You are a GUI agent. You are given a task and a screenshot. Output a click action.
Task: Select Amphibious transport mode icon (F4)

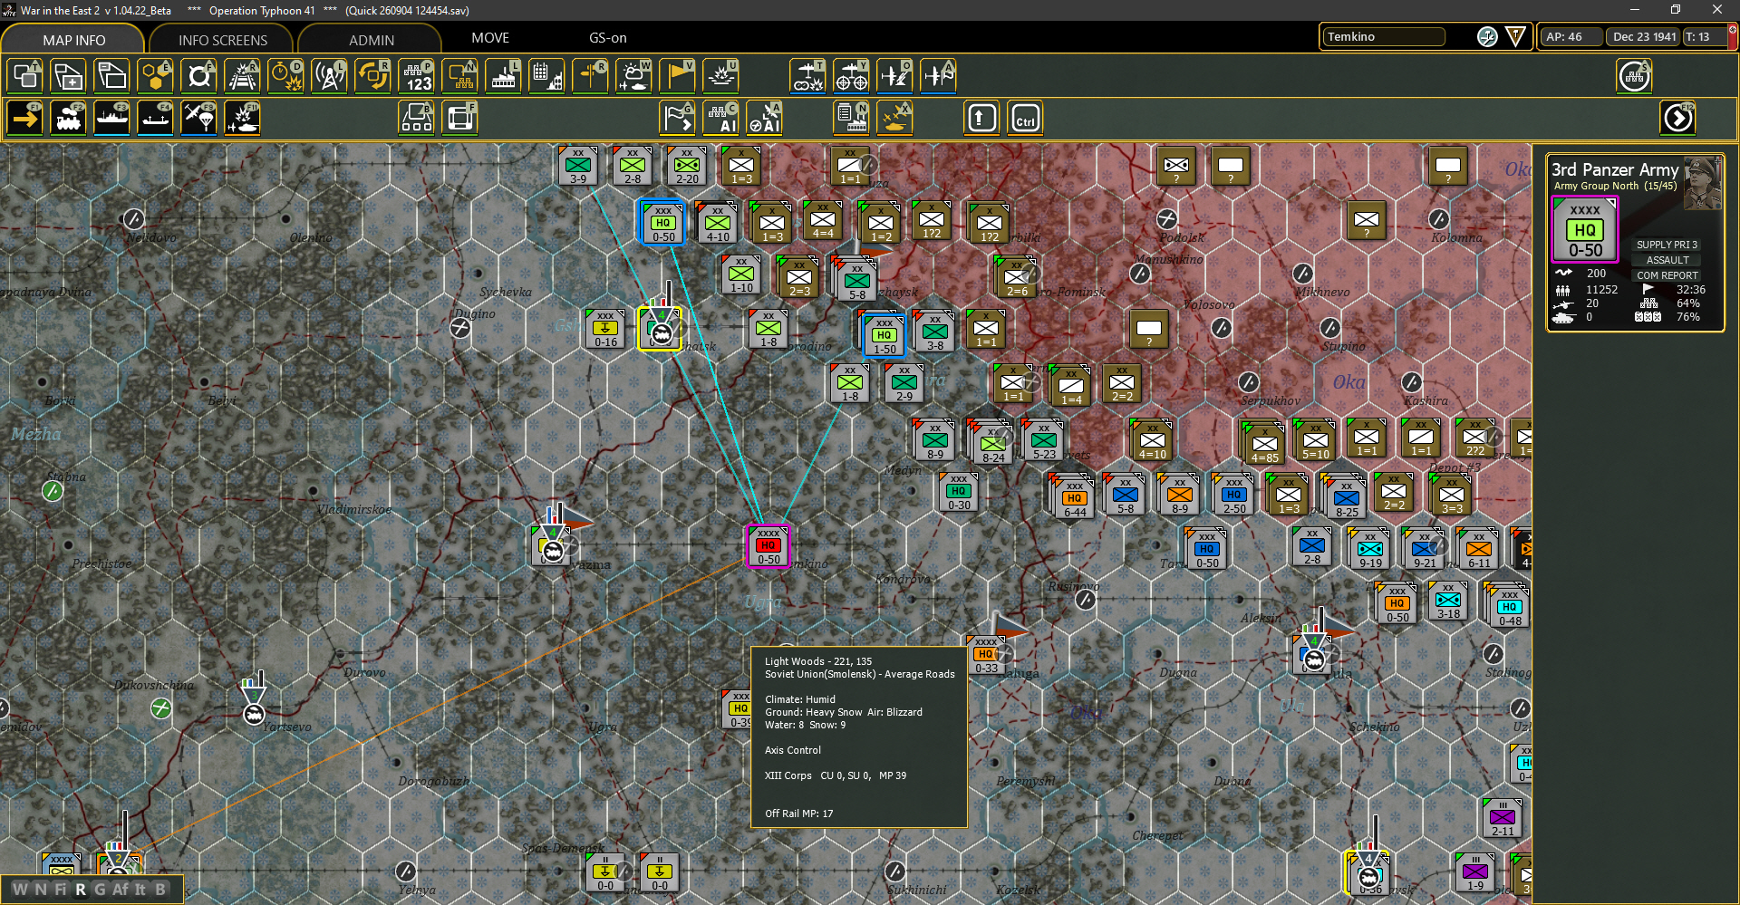tap(156, 118)
